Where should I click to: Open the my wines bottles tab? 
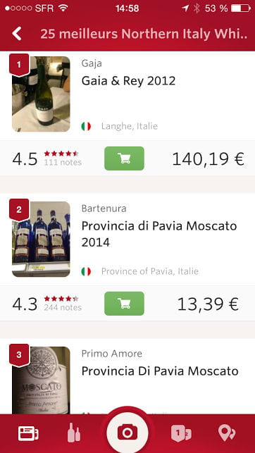click(x=74, y=433)
